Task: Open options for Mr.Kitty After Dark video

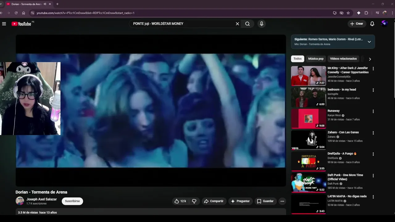Action: (x=373, y=69)
